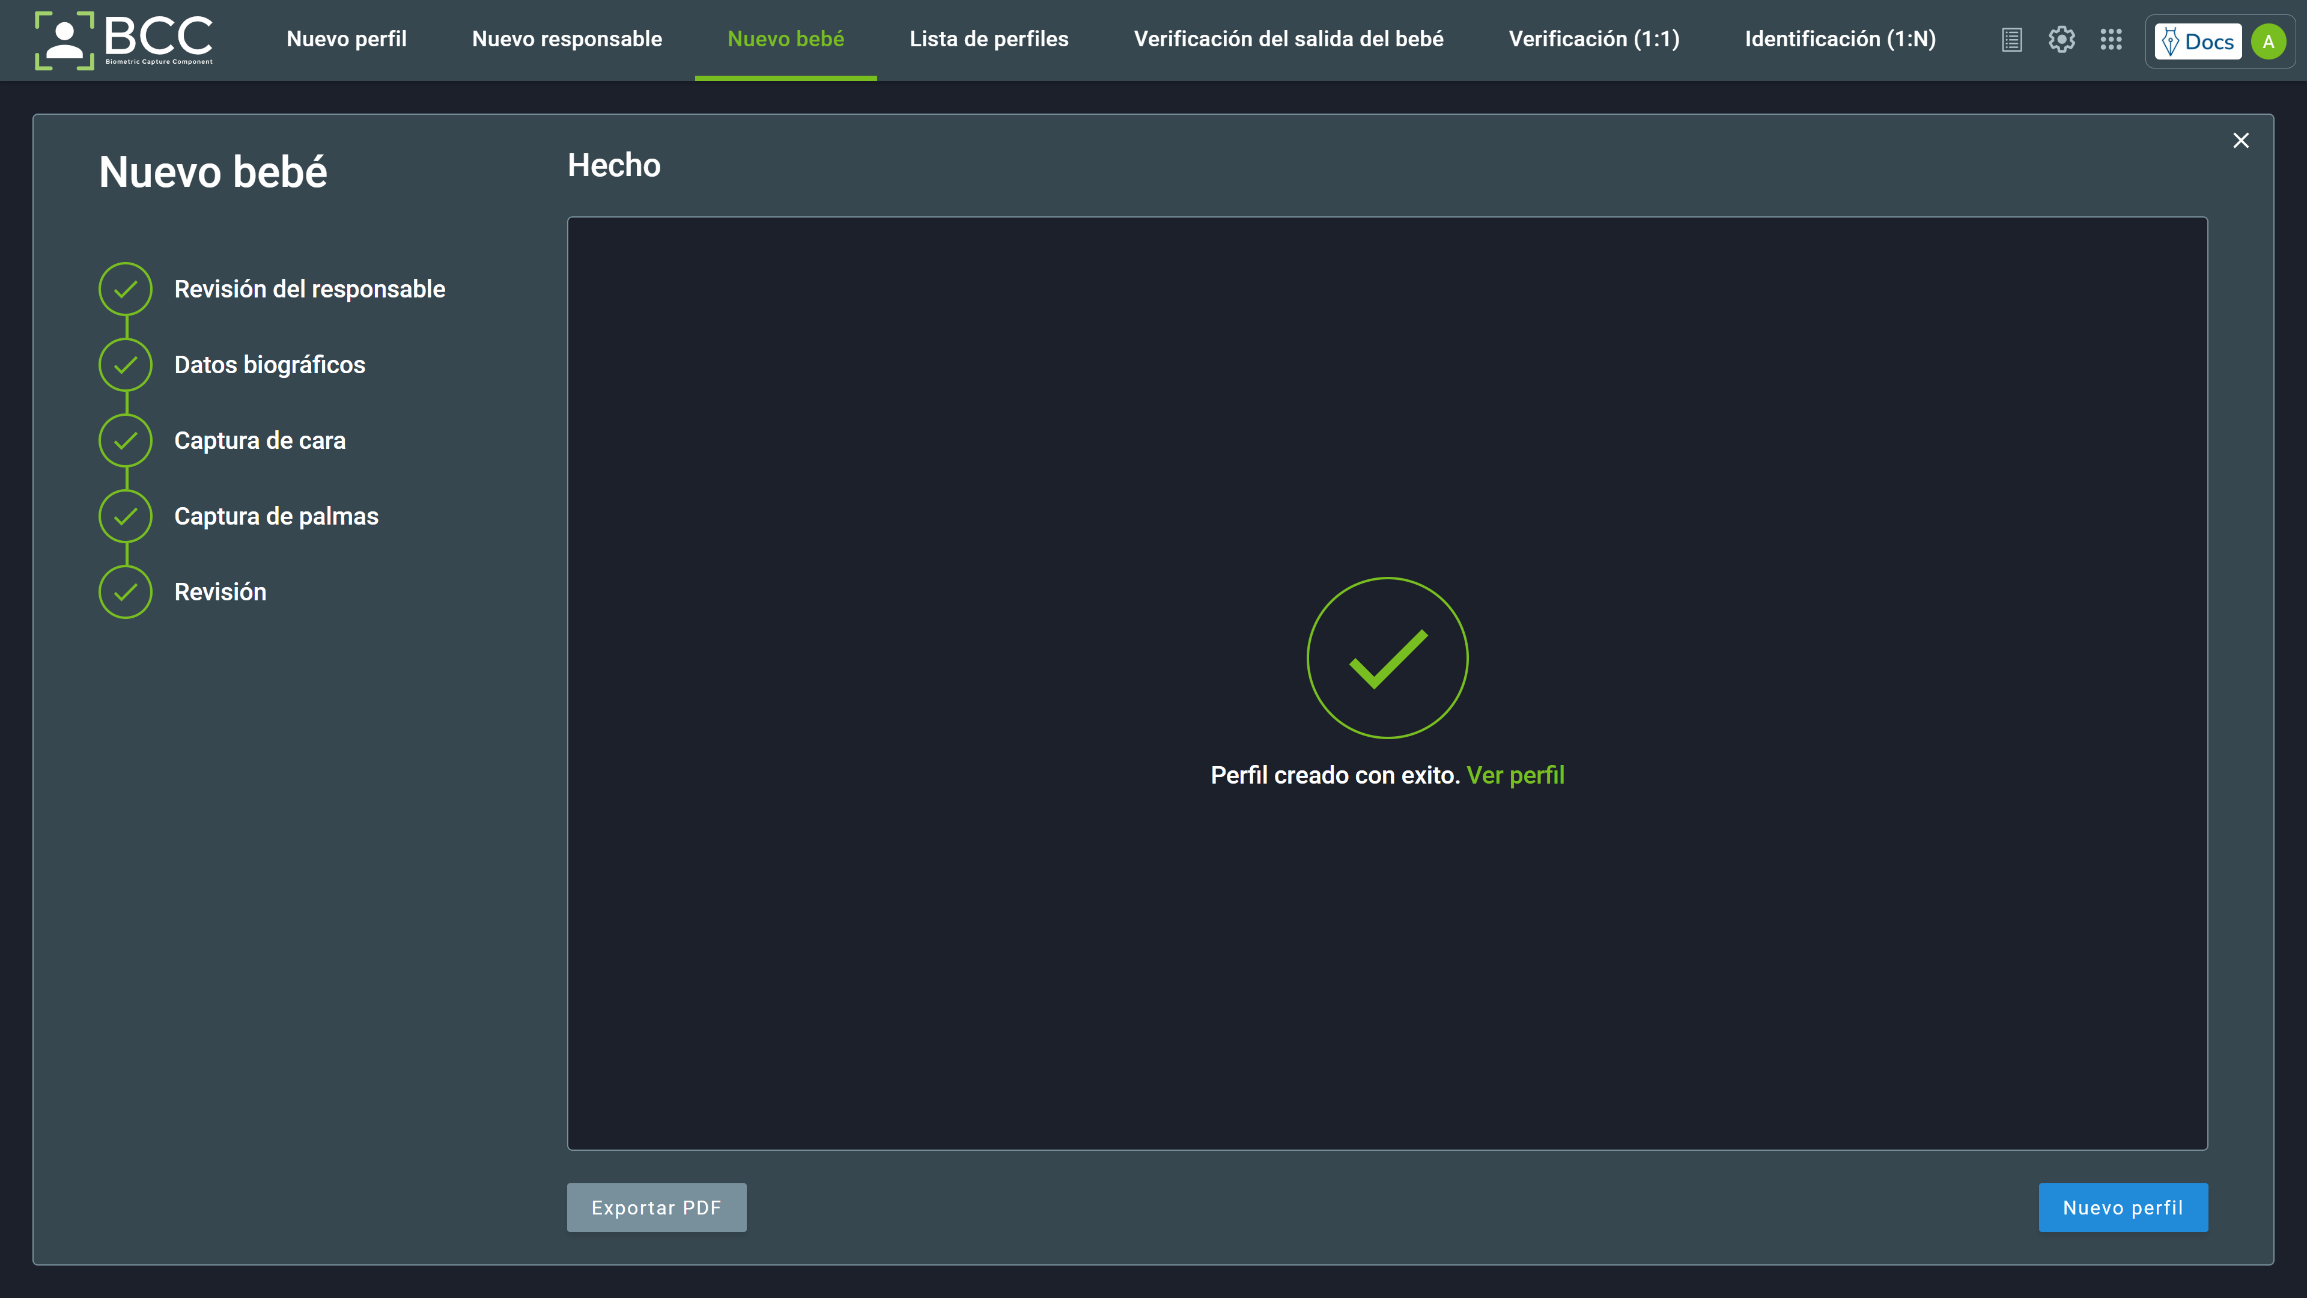Open settings gear icon
This screenshot has width=2307, height=1298.
[2062, 40]
